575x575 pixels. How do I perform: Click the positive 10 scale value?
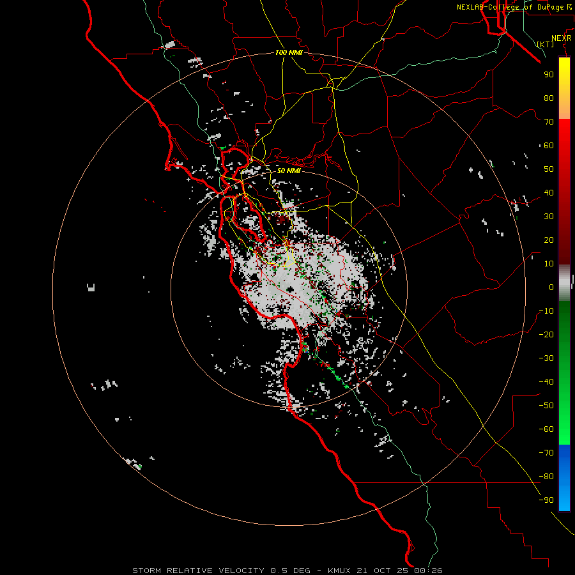click(x=549, y=264)
